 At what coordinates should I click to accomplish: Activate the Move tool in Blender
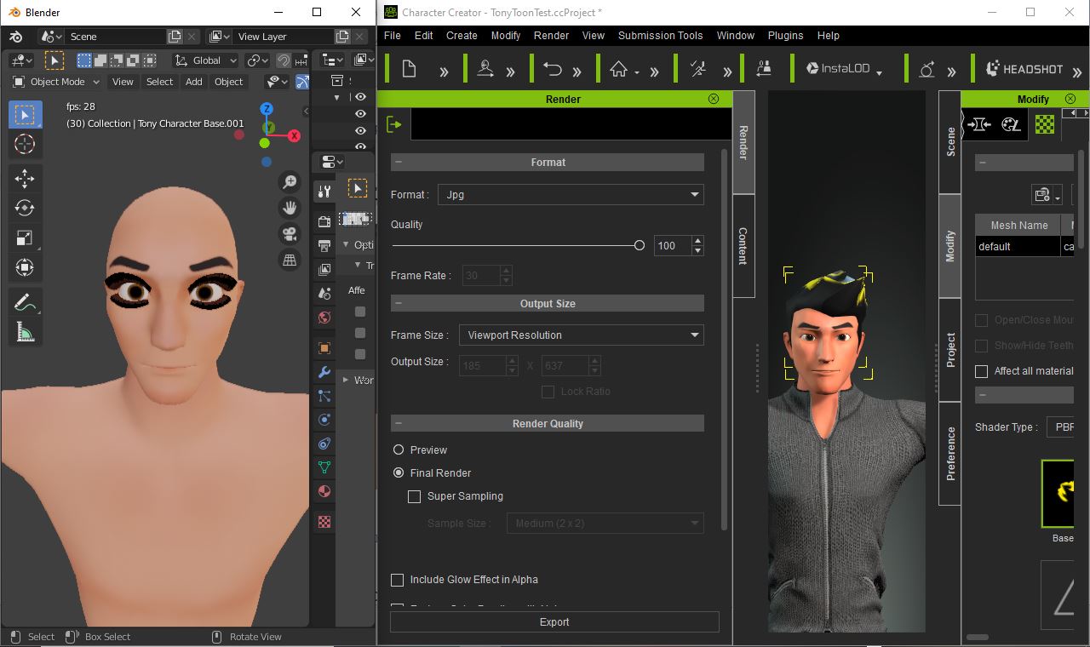tap(25, 178)
